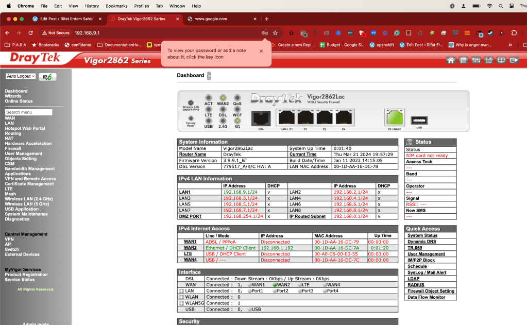Click the logout arrow icon in header

tap(514, 60)
